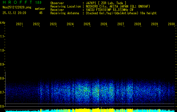The image size is (177, 112).
Task: Click the 0.7 kHz frequency label
Action: point(3,92)
